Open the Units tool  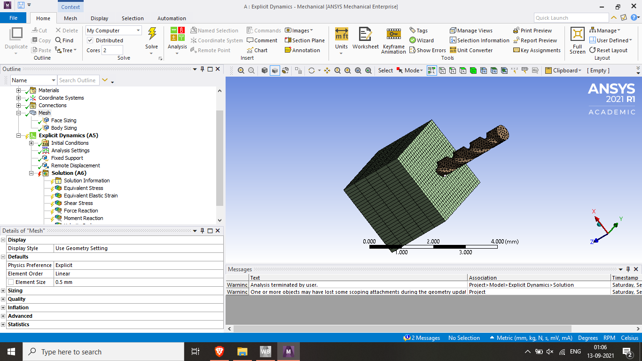pyautogui.click(x=341, y=41)
